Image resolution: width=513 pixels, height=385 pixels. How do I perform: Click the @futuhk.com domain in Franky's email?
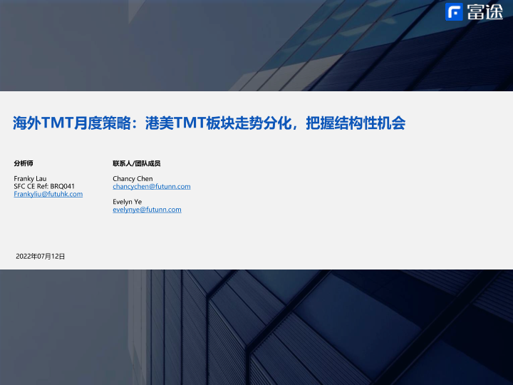(x=65, y=194)
